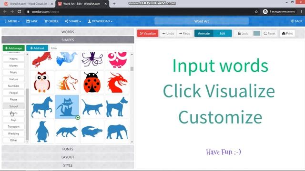
Task: Click the Add text button
Action: pos(37,48)
